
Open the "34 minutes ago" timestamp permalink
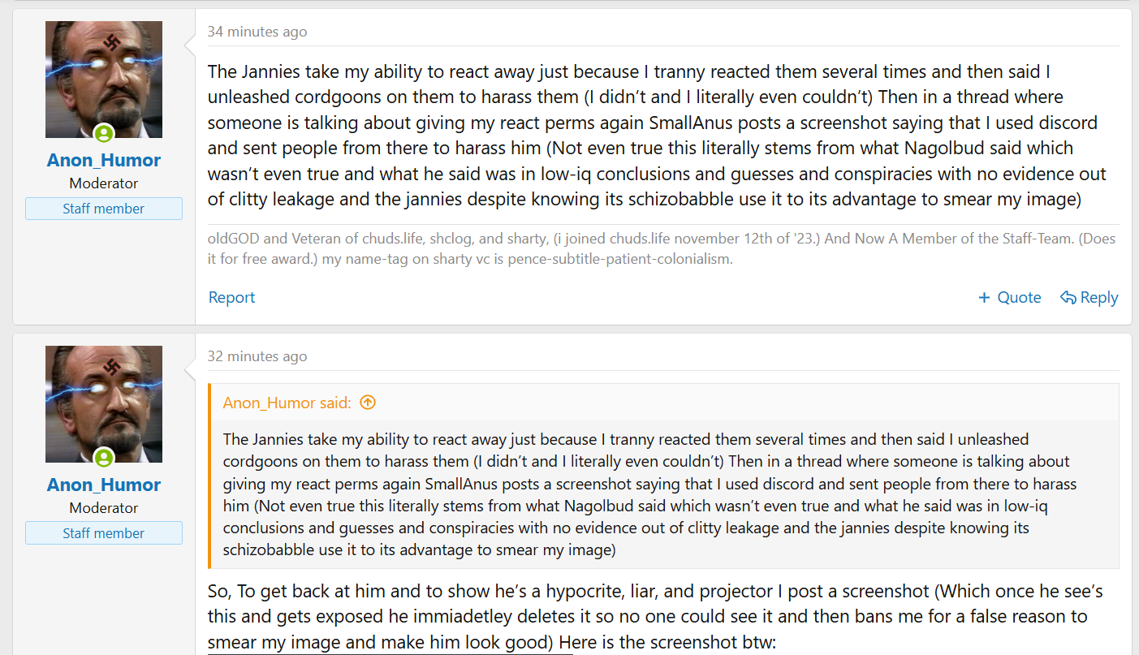257,32
